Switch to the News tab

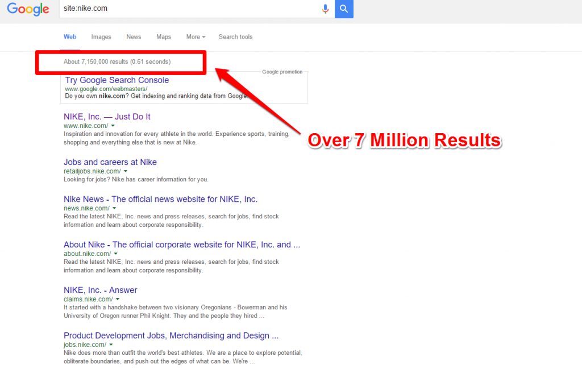click(134, 37)
